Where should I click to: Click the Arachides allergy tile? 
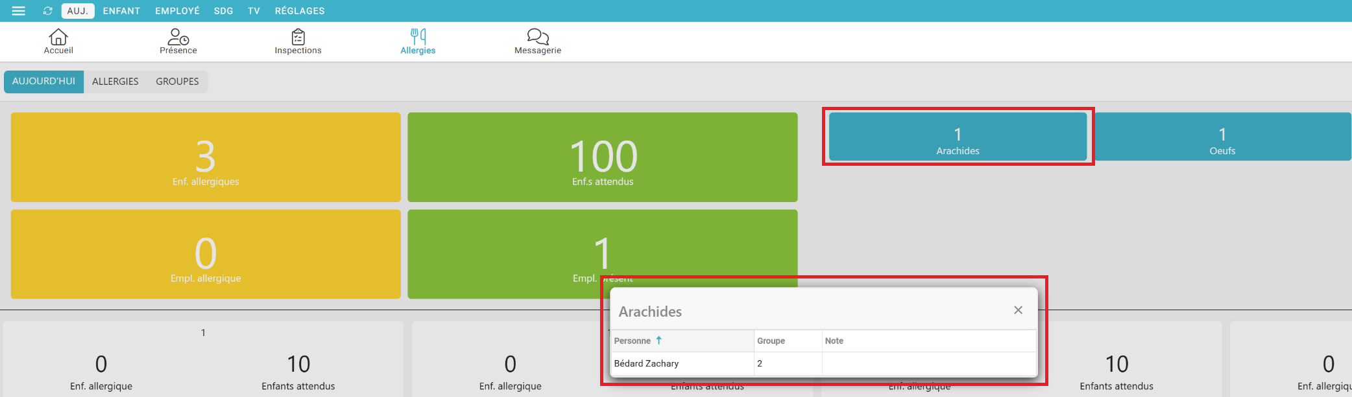pyautogui.click(x=958, y=137)
